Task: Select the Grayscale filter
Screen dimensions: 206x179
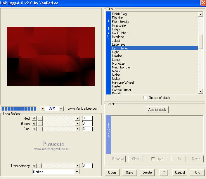Action: 155,25
